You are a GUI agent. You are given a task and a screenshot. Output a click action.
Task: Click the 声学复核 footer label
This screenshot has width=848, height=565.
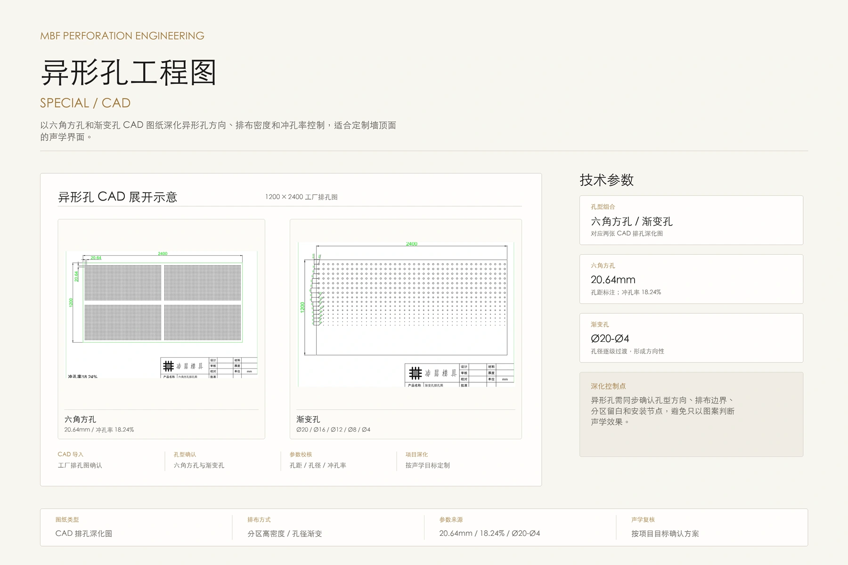pyautogui.click(x=643, y=520)
